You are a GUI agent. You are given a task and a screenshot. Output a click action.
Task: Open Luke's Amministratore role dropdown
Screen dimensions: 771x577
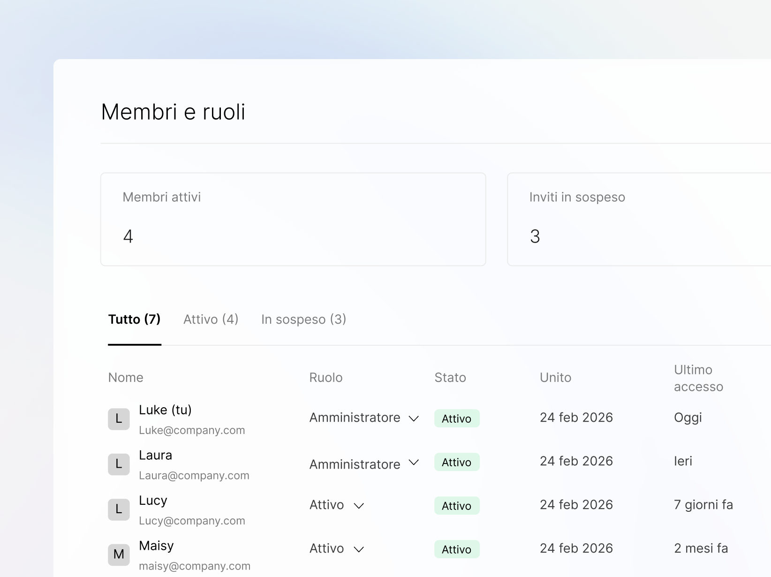[364, 418]
